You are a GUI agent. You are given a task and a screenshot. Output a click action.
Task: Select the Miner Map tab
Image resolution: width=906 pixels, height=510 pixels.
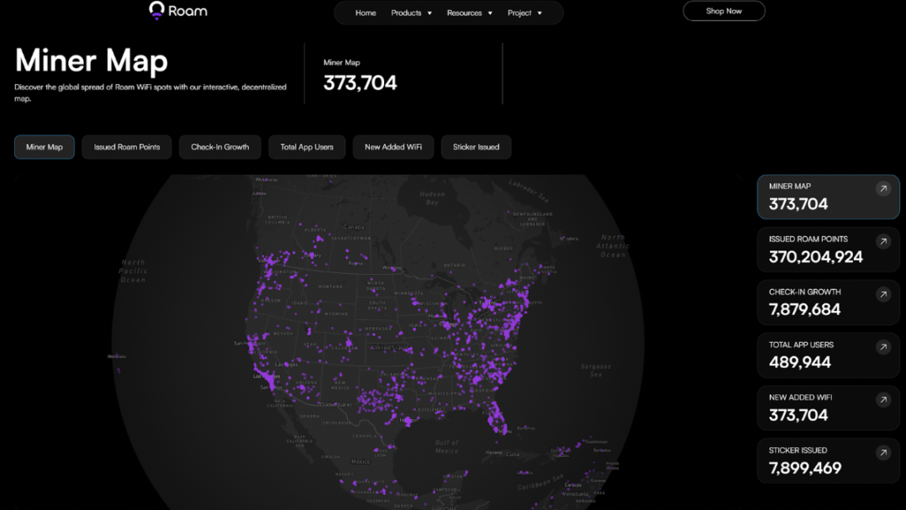45,147
